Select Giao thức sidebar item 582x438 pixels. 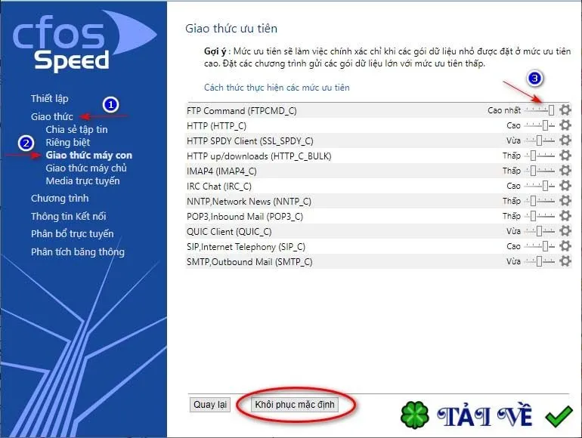(52, 116)
